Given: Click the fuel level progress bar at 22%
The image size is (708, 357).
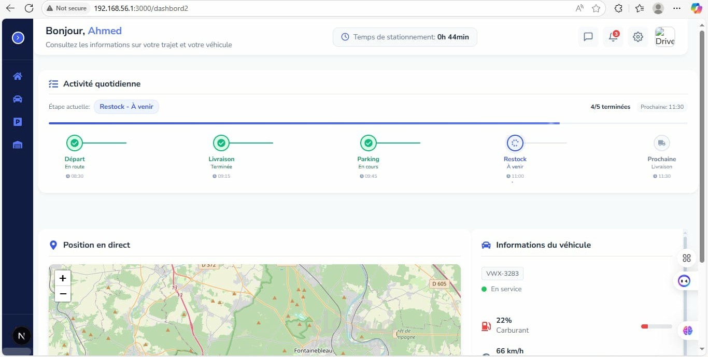Looking at the screenshot, I should click(656, 326).
